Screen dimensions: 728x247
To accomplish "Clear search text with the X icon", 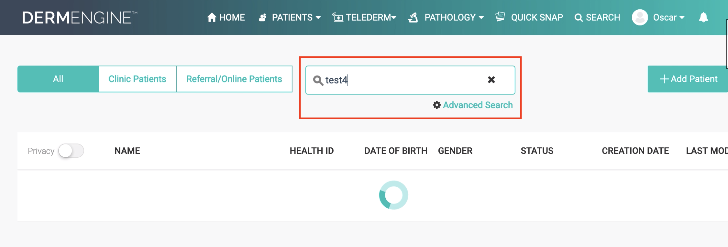I will (x=491, y=80).
